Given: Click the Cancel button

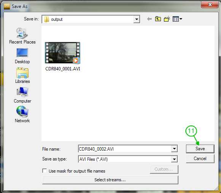Looking at the screenshot, I should pyautogui.click(x=200, y=159).
